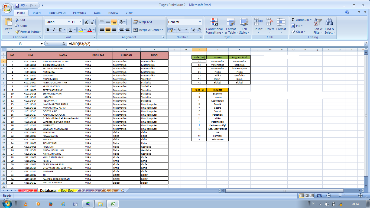Select cell containing NIM H11114009

point(30,61)
